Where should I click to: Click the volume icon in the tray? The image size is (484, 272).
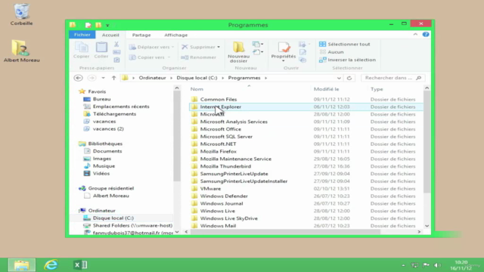click(x=437, y=265)
